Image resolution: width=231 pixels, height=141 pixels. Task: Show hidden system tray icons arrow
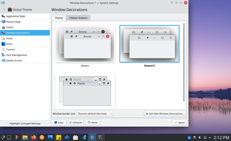click(x=210, y=137)
